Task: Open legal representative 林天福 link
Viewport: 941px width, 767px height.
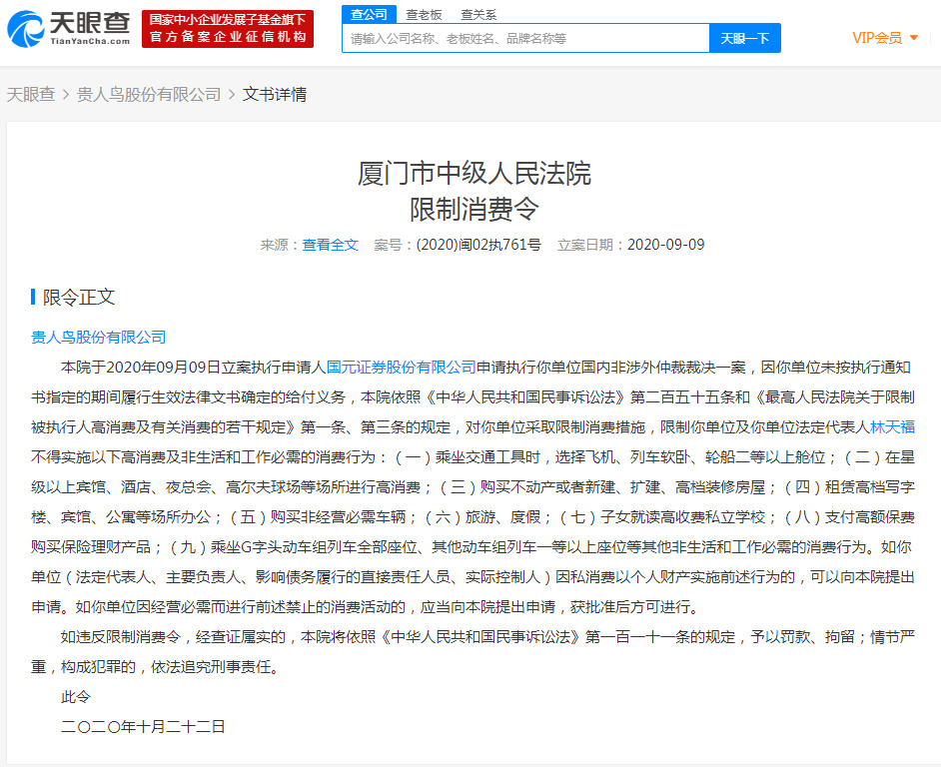Action: pyautogui.click(x=892, y=427)
